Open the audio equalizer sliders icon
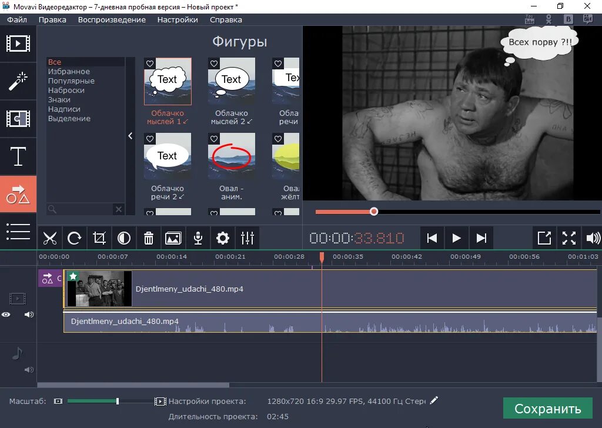This screenshot has width=602, height=428. pos(248,238)
